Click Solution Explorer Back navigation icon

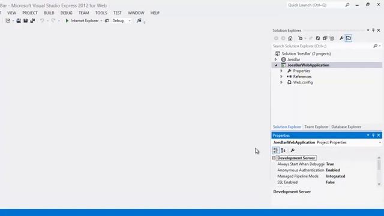point(276,38)
